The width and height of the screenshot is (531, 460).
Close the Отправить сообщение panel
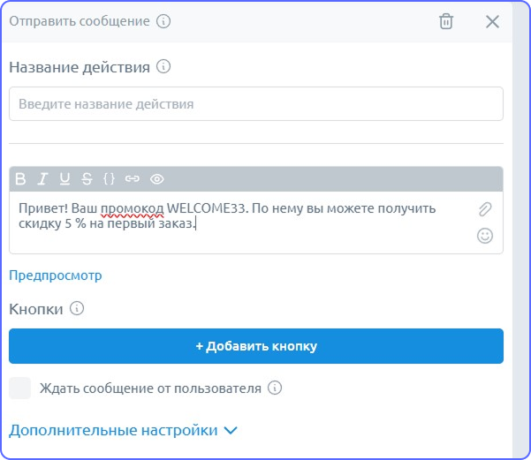coord(492,22)
